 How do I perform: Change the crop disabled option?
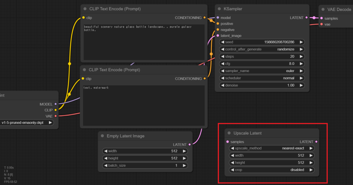[271, 170]
